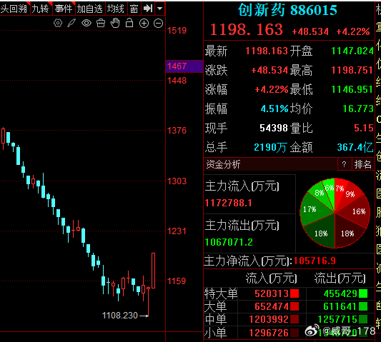The height and width of the screenshot is (342, 381).
Task: Click the 量比 value 5.15
Action: tap(364, 128)
